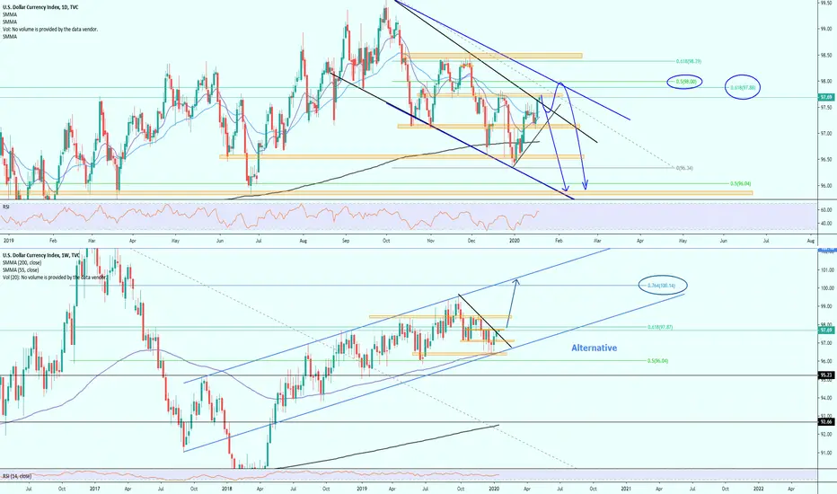Click the 0(96.34) Fibonacci level label
This screenshot has width=837, height=494.
click(684, 168)
